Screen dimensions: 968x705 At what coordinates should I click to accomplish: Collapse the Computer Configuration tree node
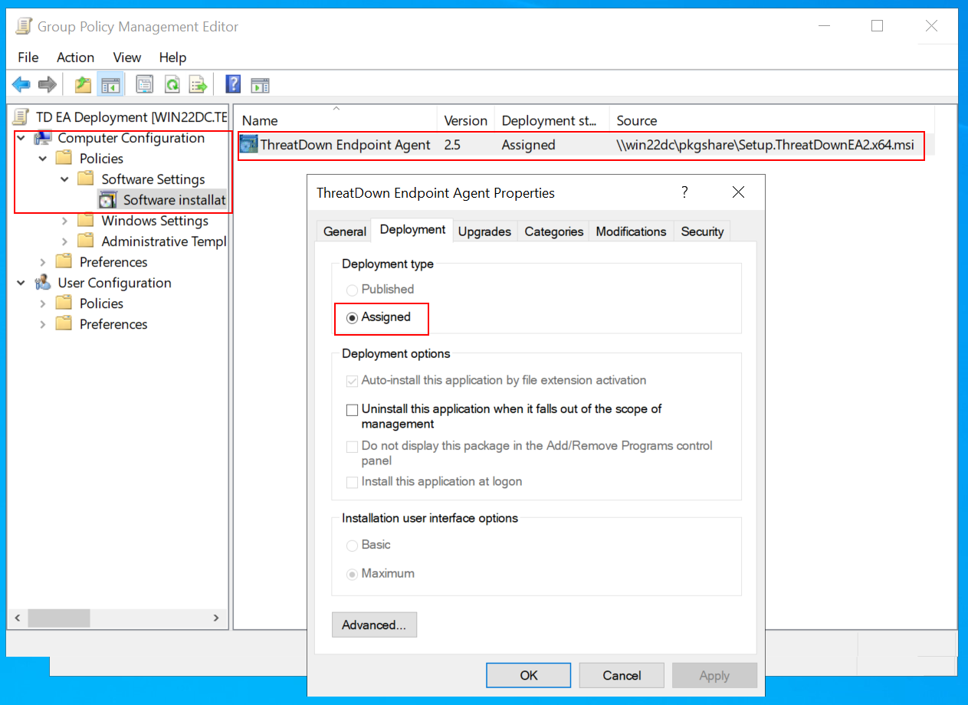point(21,138)
